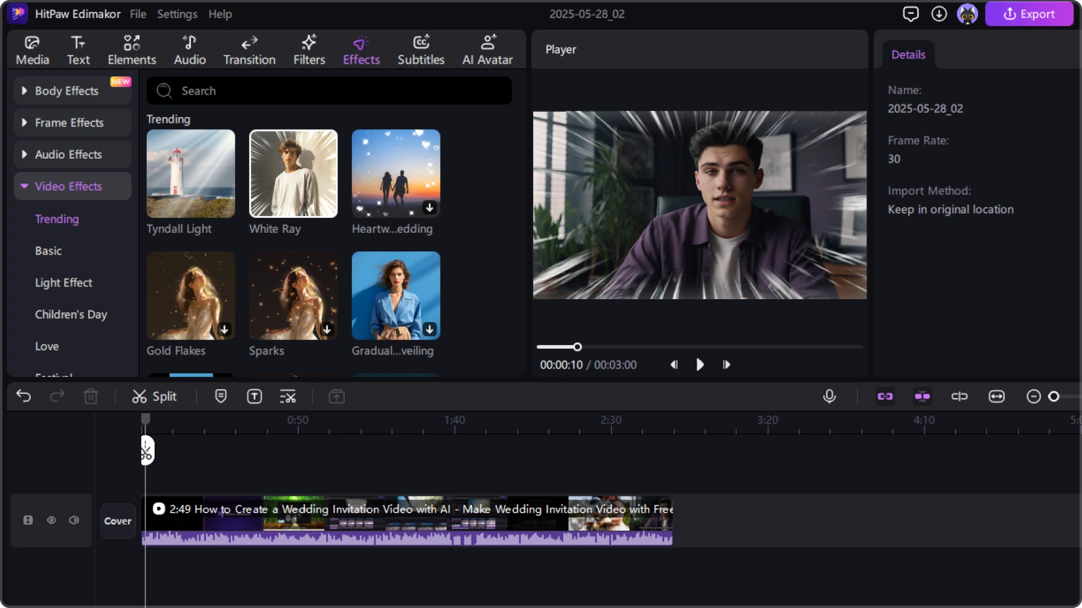Click the effects Search field

click(329, 90)
